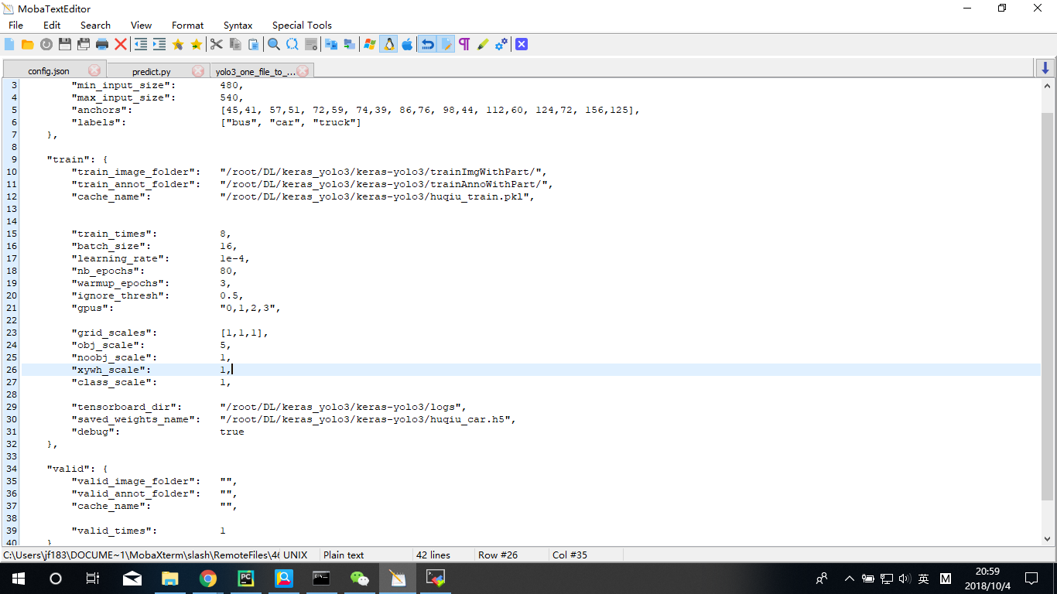1057x594 pixels.
Task: Jump to next bookmark via star-arrow icon
Action: [197, 45]
